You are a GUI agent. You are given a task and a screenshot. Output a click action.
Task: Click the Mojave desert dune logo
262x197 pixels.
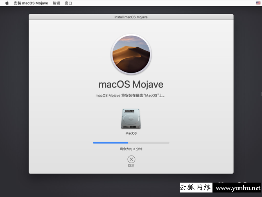pos(131,54)
